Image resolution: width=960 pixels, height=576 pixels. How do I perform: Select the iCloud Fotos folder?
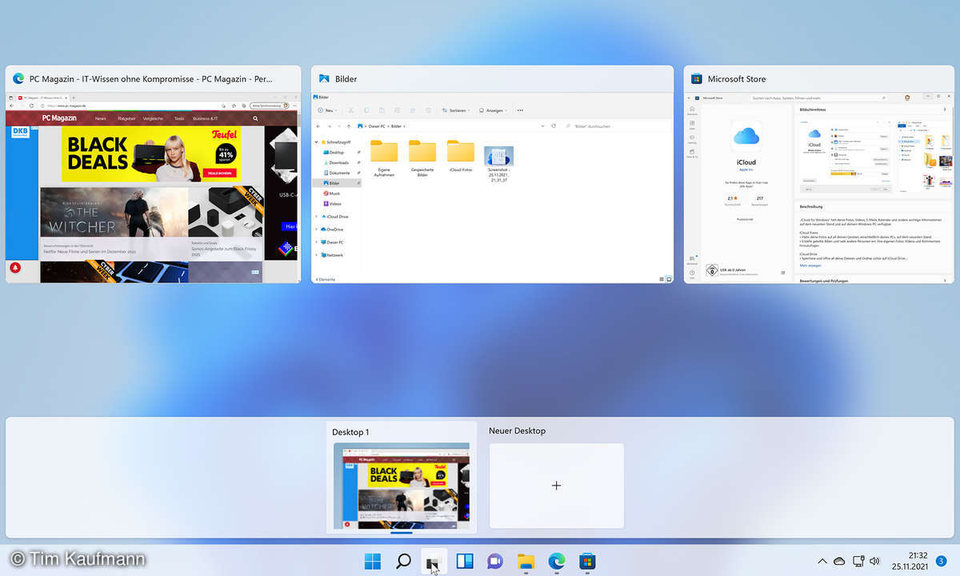point(461,157)
